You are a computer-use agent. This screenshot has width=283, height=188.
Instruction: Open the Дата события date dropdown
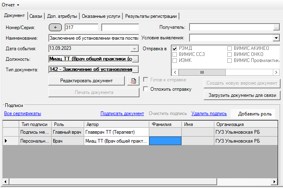pos(133,49)
